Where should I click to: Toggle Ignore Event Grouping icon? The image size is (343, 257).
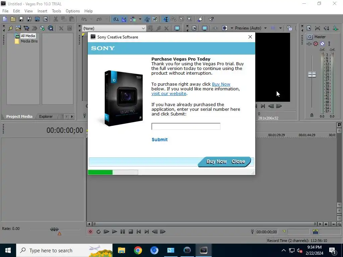point(155,19)
